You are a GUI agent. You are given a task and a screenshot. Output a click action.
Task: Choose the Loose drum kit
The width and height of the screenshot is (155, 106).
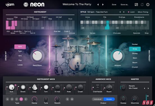pos(20,65)
